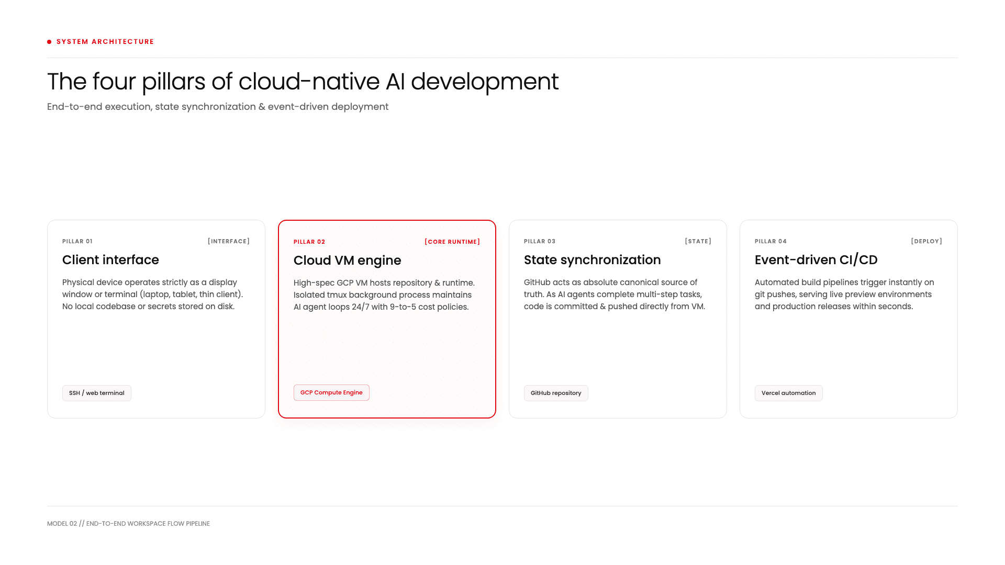Click the GitHub repository tag
1005x565 pixels.
[556, 393]
